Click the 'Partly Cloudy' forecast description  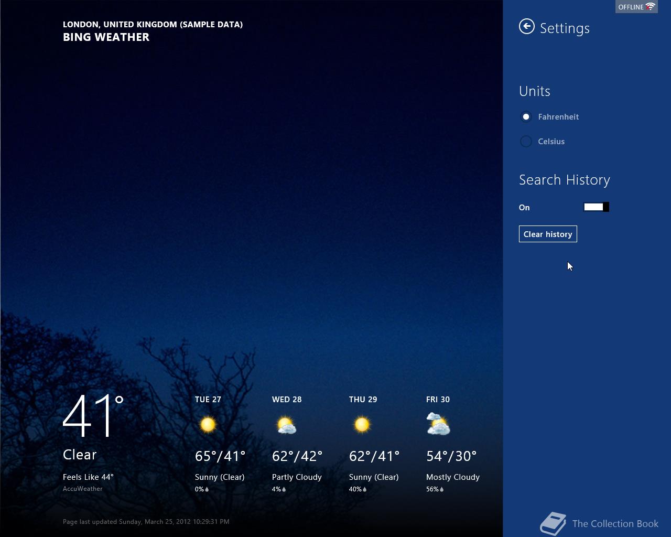click(297, 477)
